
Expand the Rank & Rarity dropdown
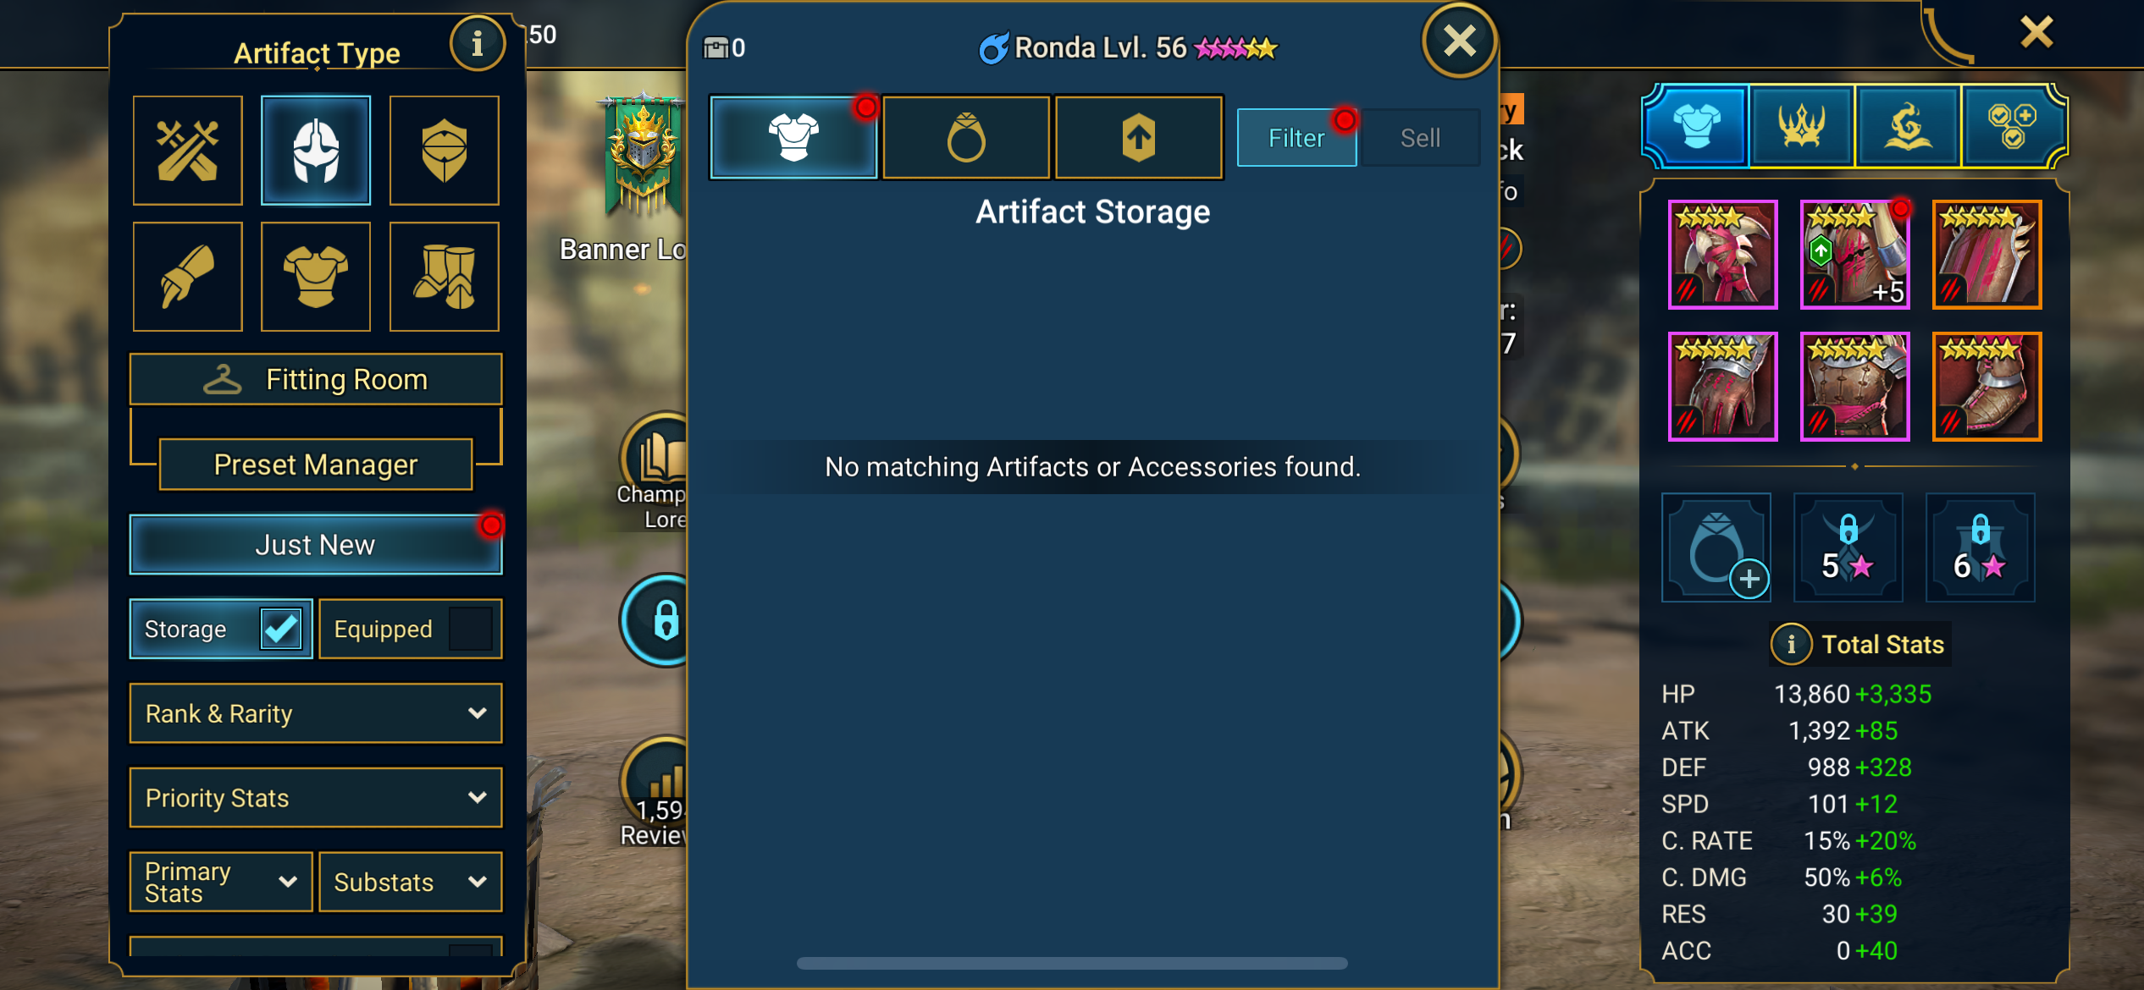[x=316, y=713]
